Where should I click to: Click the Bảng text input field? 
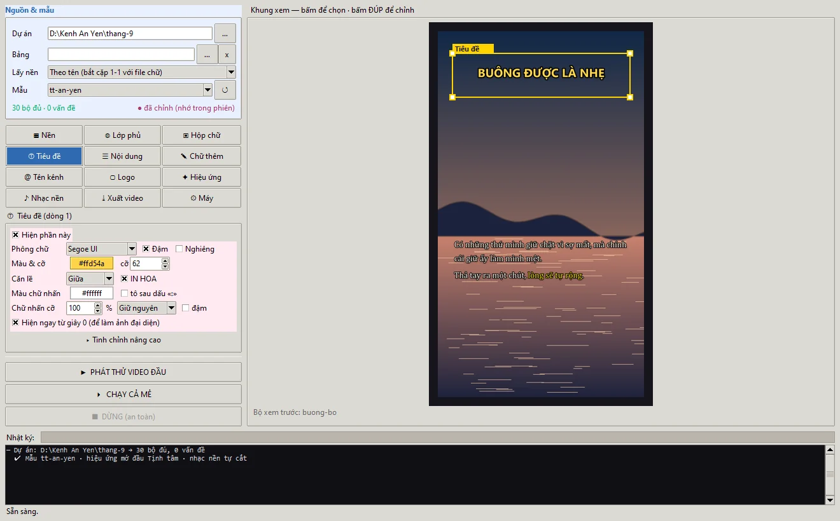[121, 55]
